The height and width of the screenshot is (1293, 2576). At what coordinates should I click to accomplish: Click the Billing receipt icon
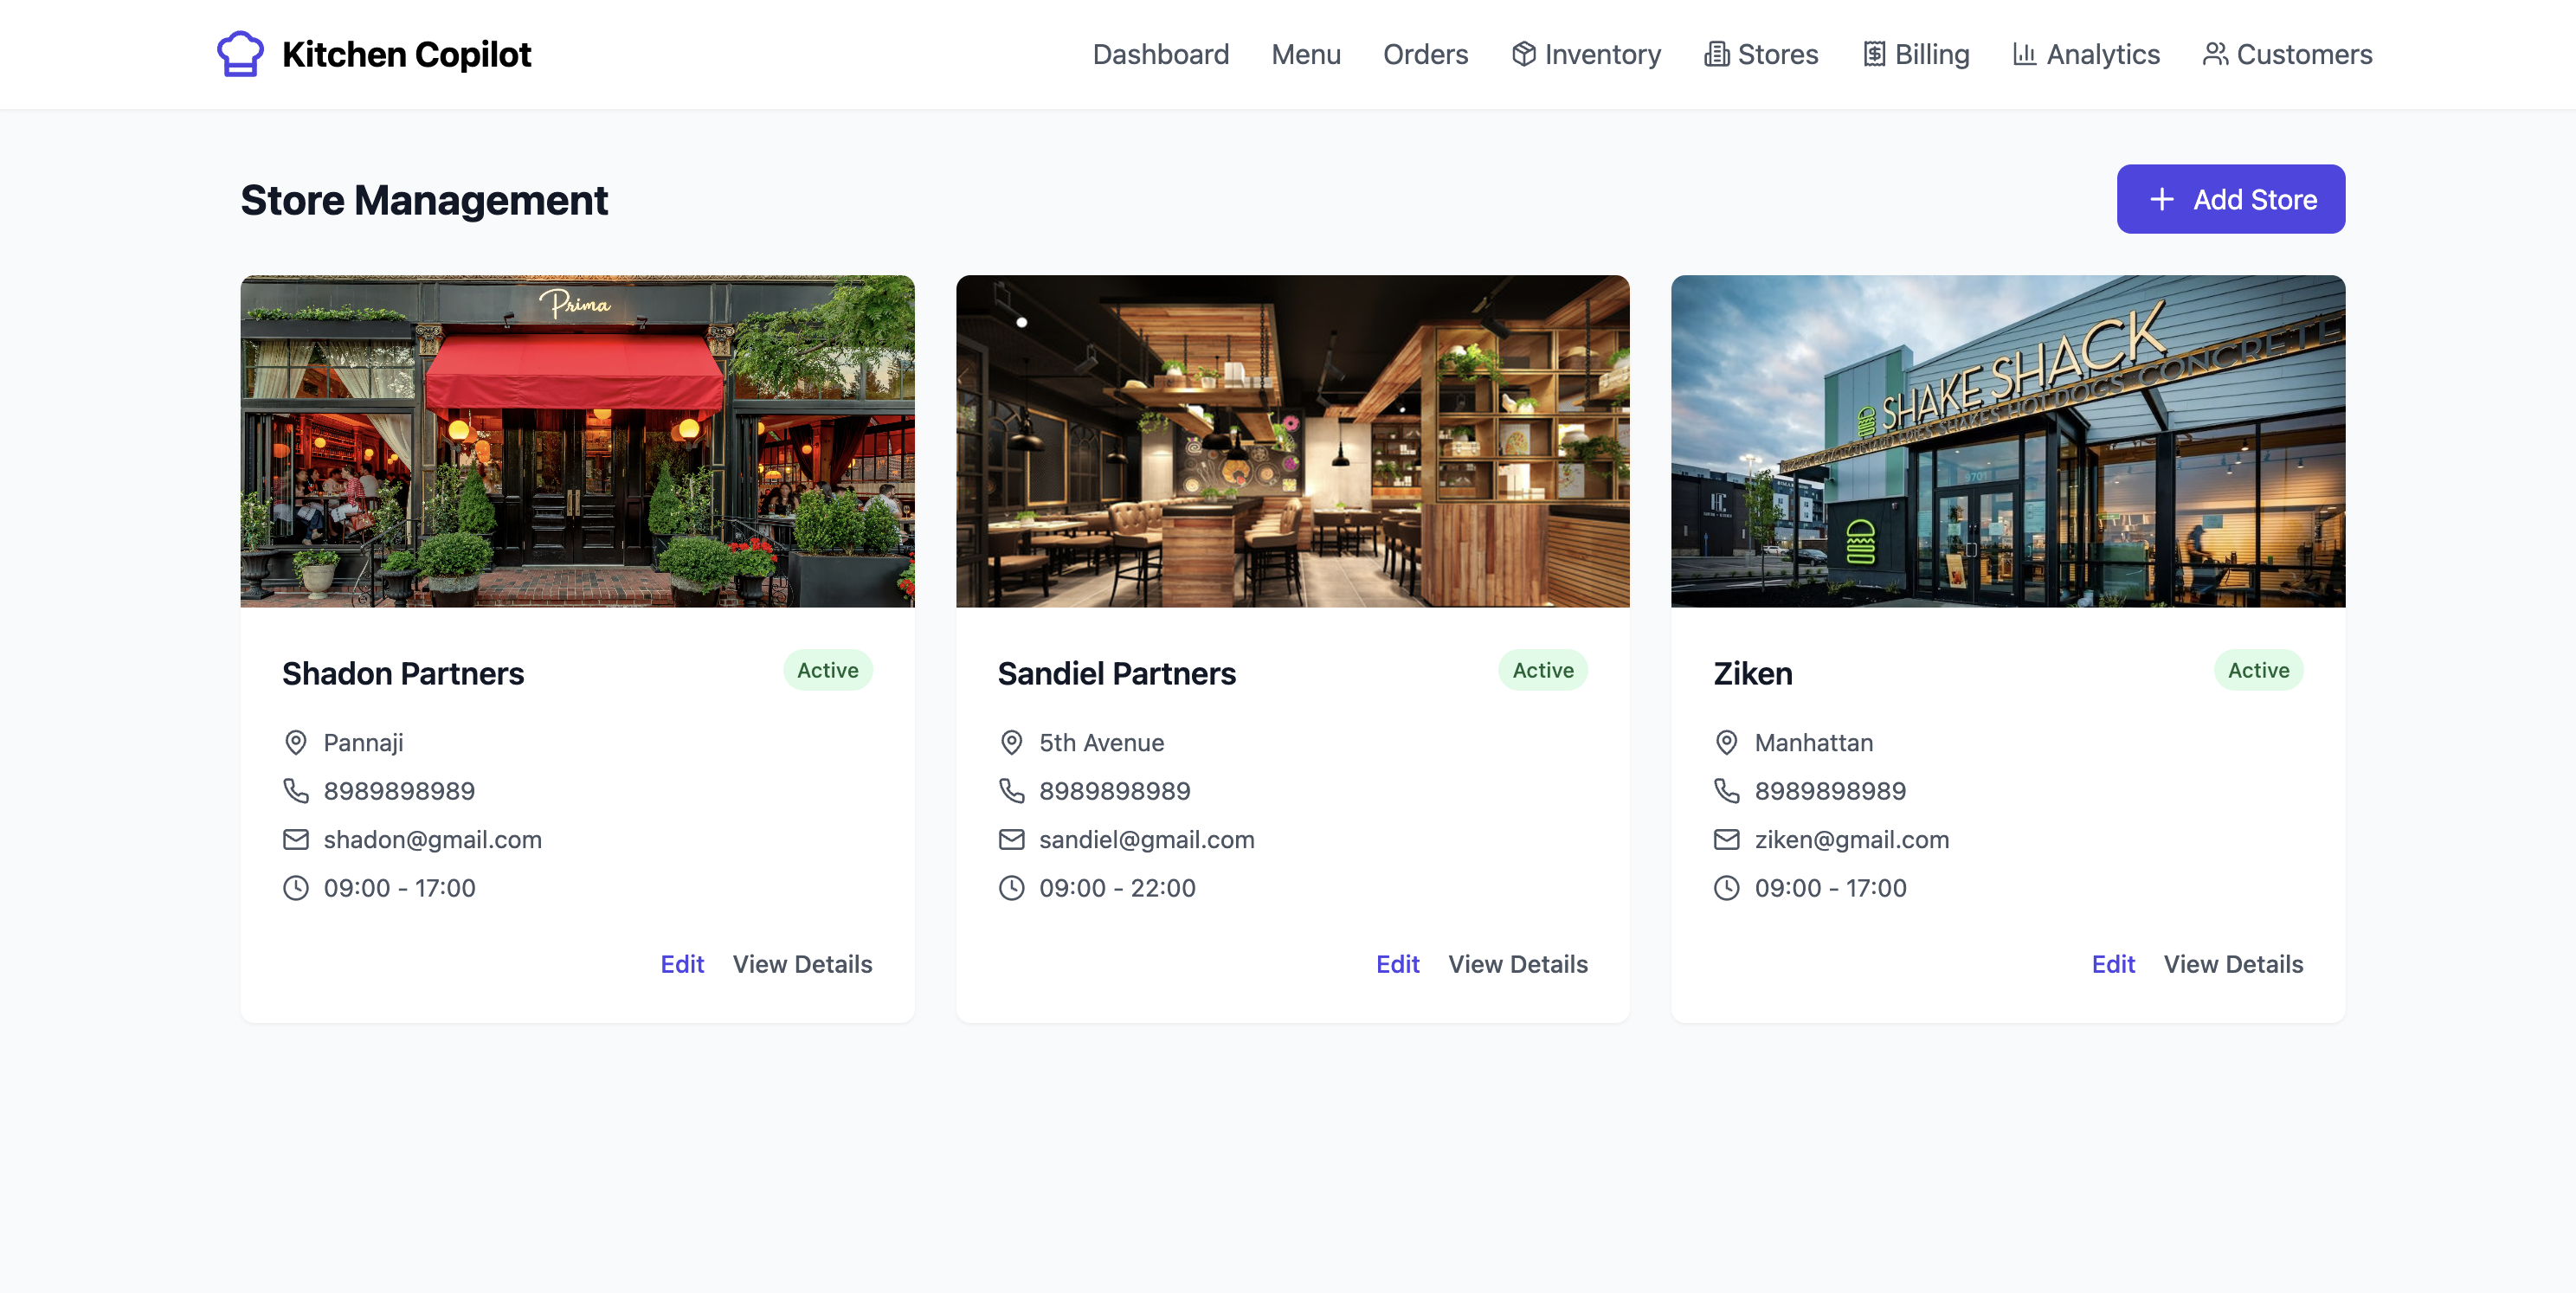1874,54
